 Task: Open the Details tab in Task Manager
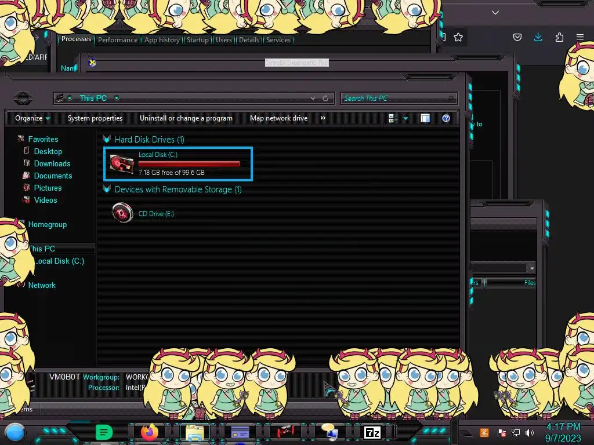click(x=249, y=40)
